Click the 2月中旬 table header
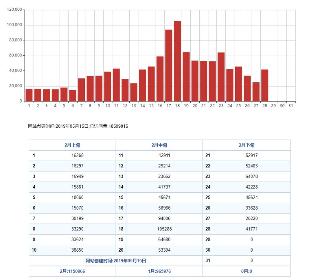 point(159,145)
